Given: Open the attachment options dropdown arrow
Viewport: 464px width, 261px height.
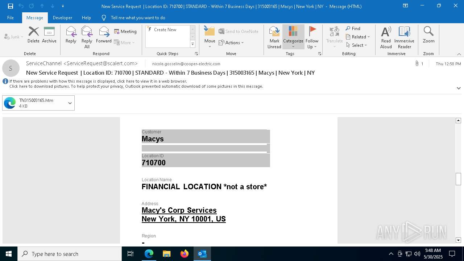Looking at the screenshot, I should 70,103.
